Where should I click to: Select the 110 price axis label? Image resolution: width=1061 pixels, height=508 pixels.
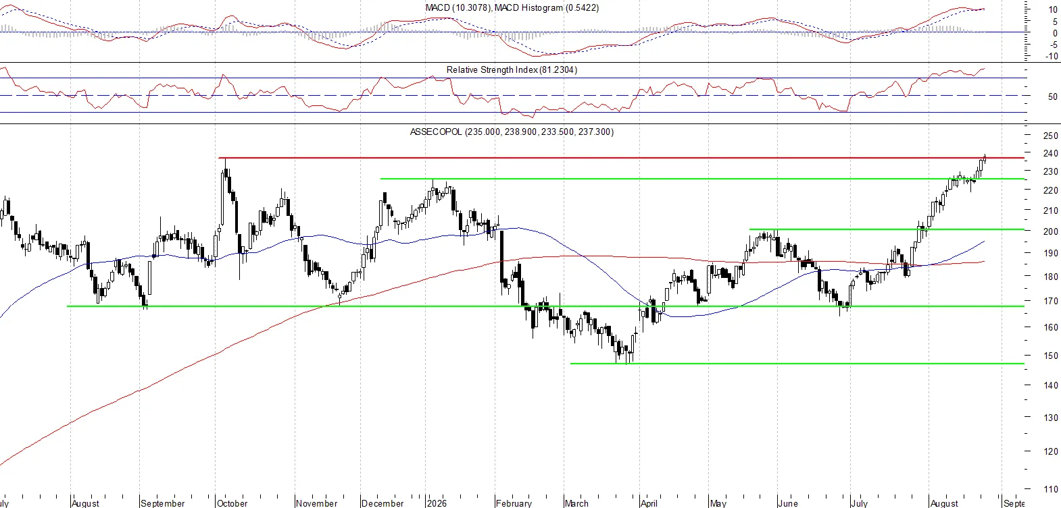[1051, 490]
